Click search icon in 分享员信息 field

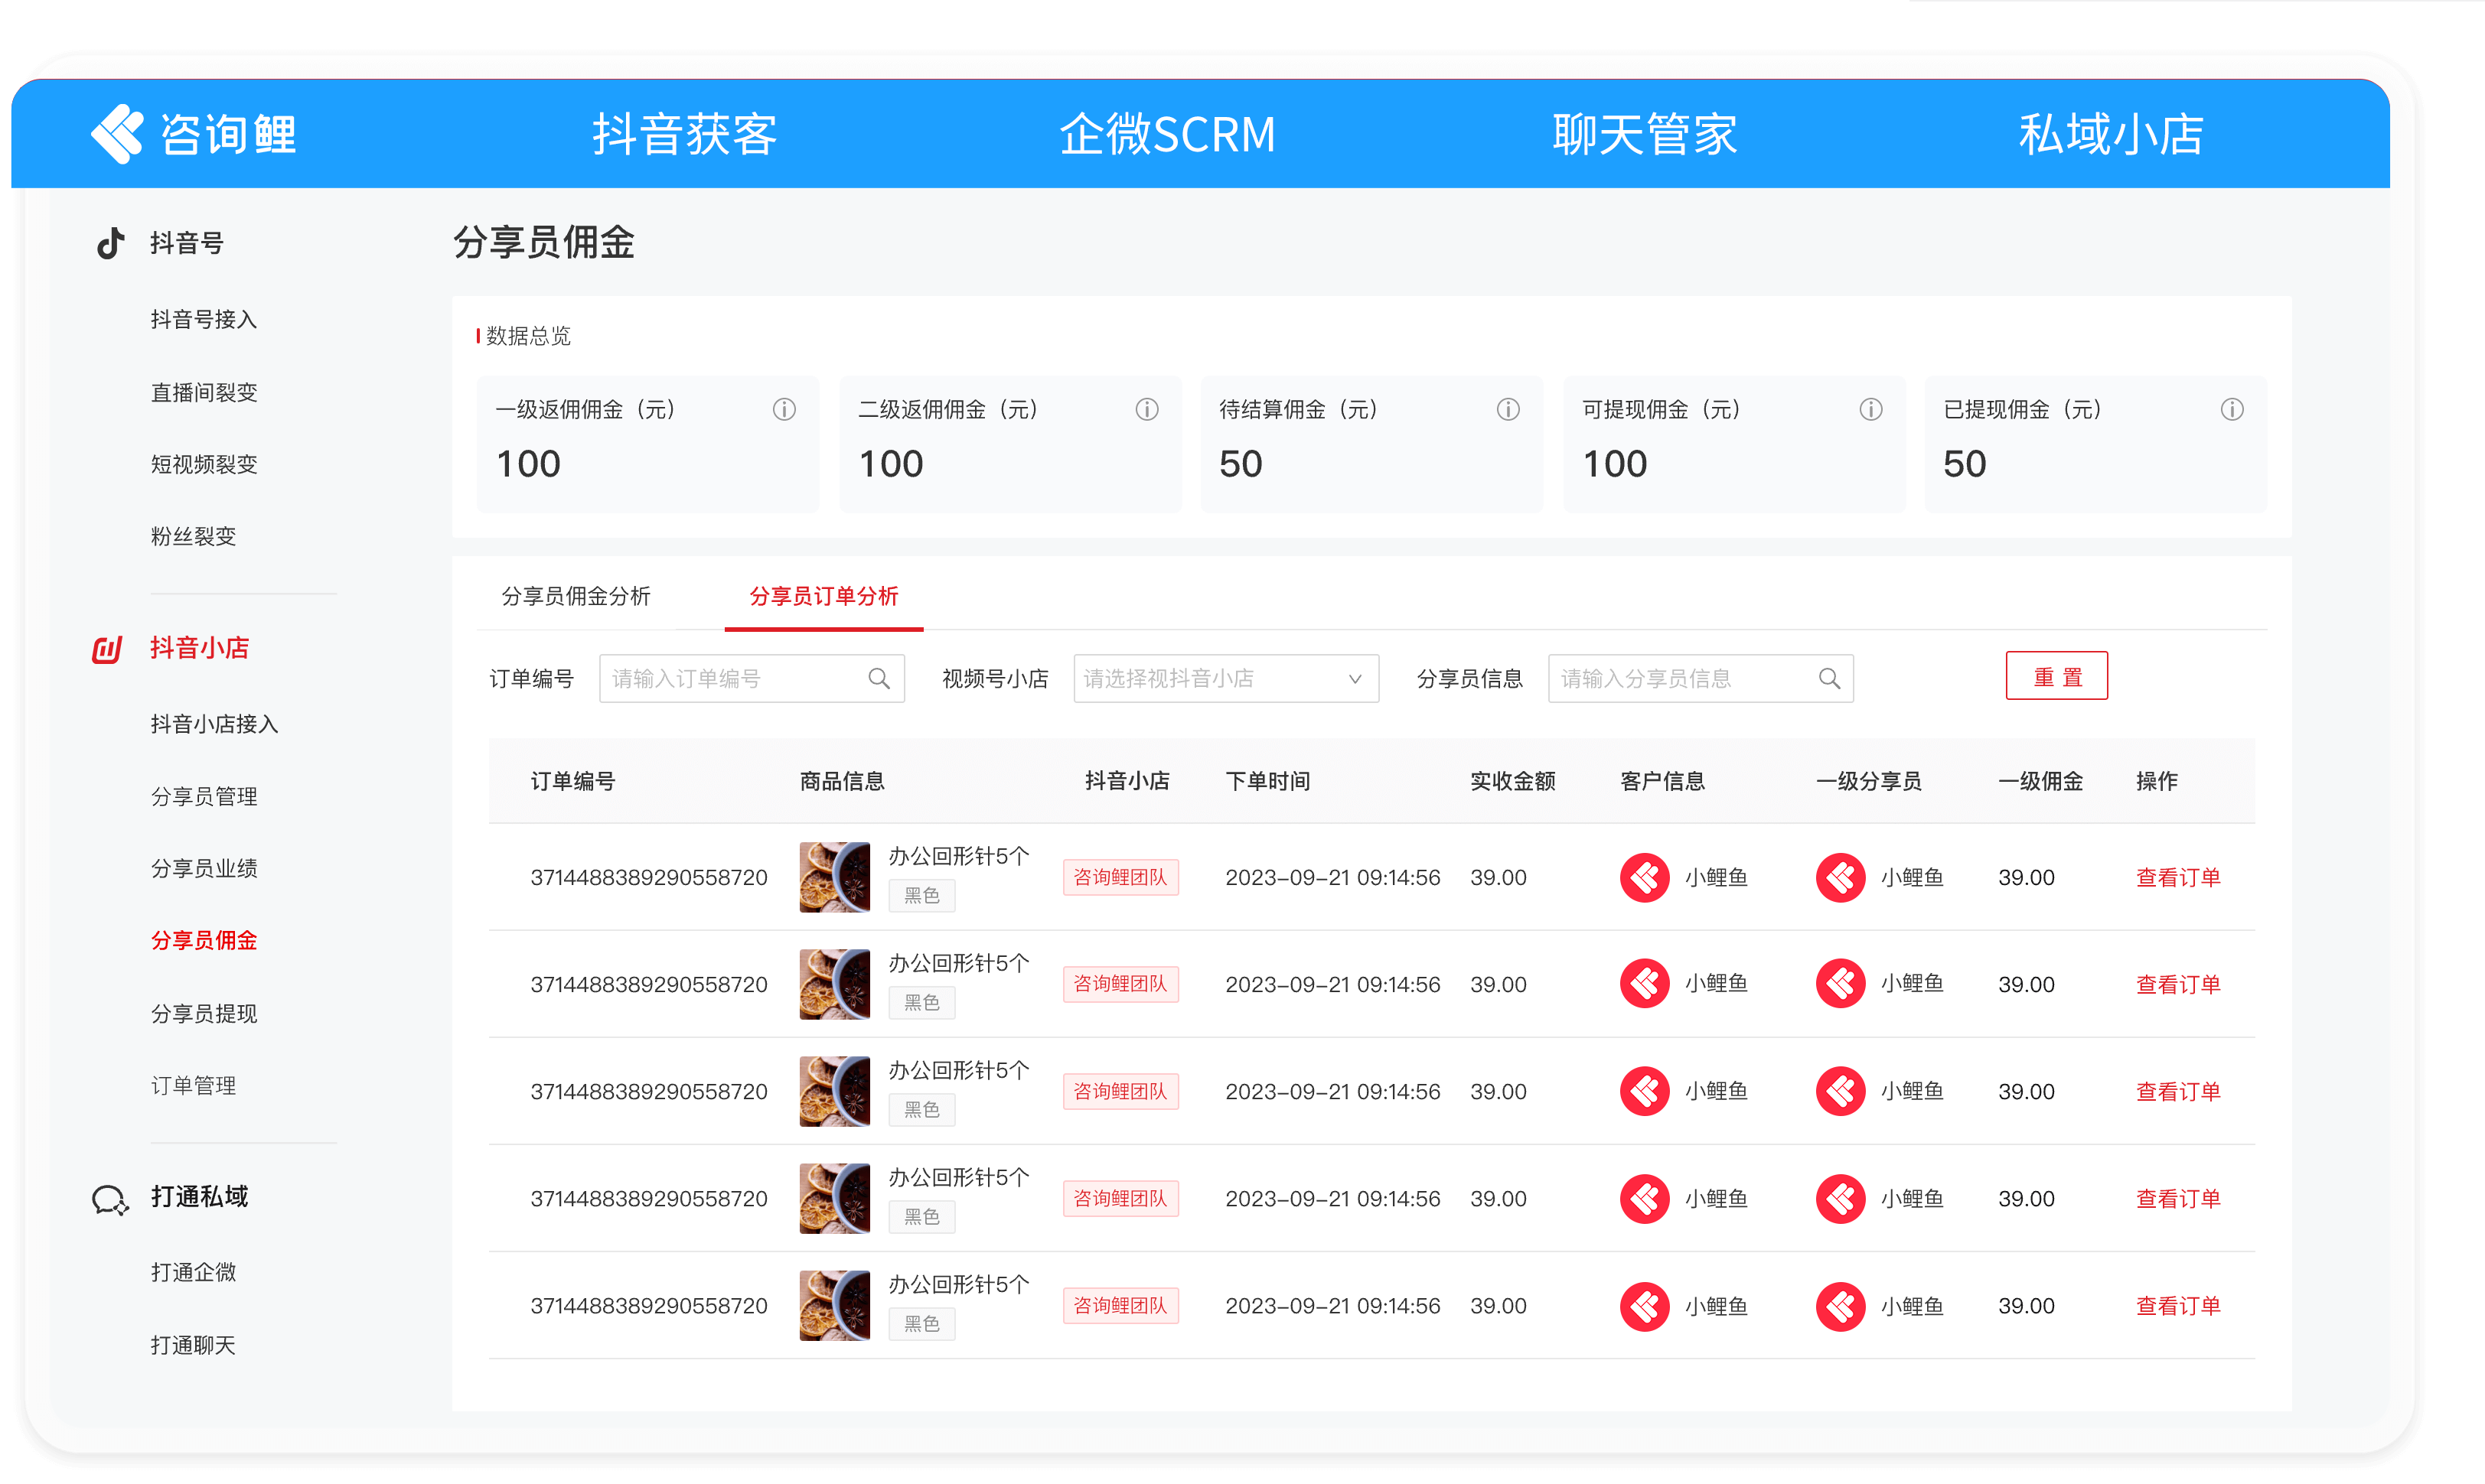click(x=1828, y=679)
